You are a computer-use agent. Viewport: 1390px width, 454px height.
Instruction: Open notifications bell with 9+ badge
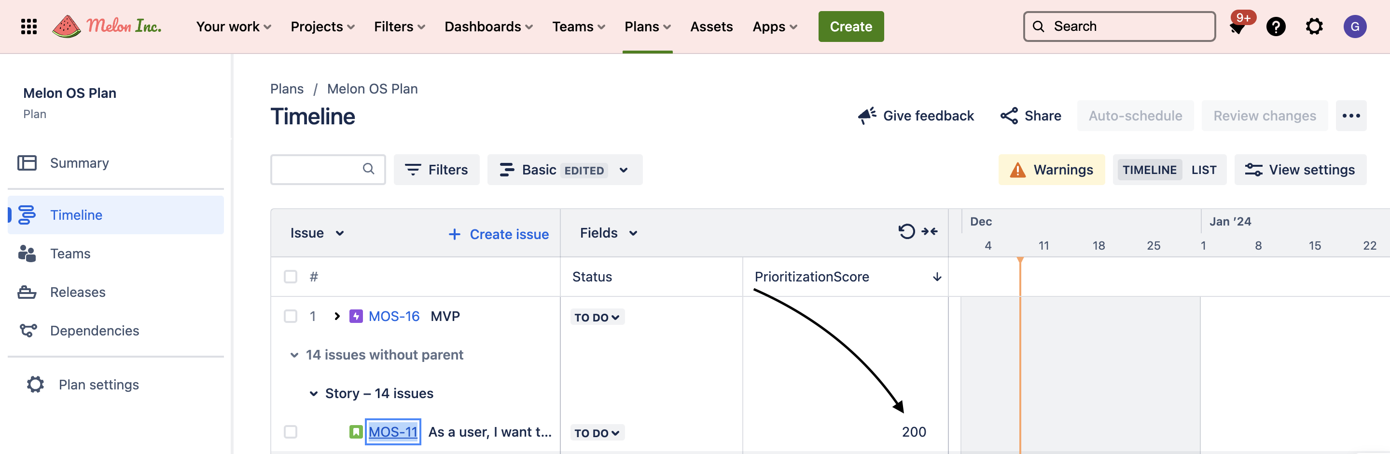(x=1238, y=27)
